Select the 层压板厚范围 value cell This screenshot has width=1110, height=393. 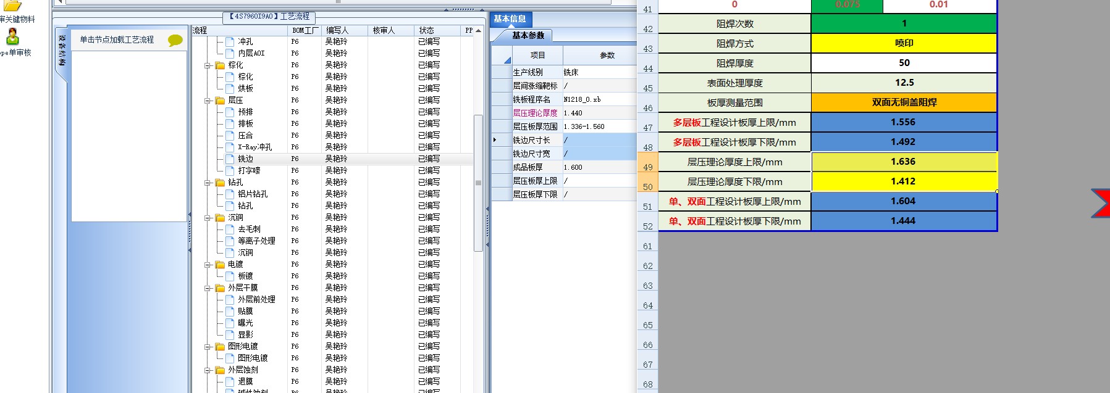[599, 126]
